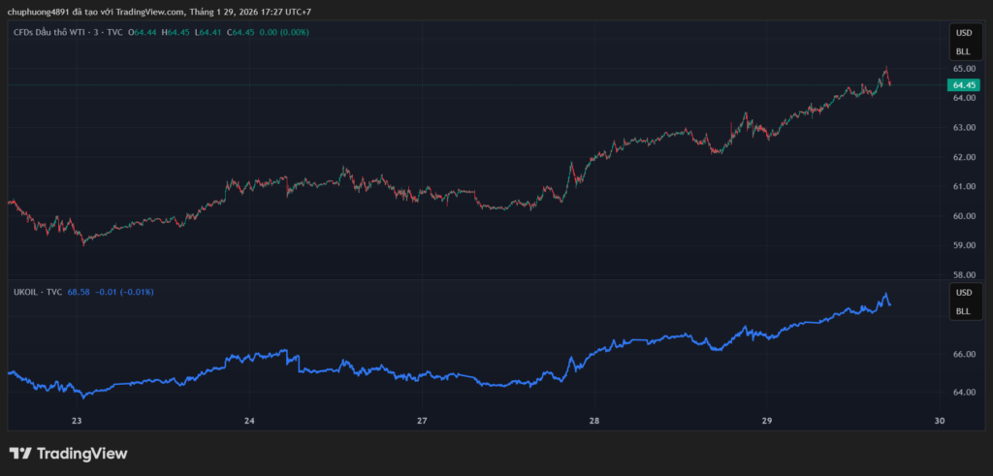The width and height of the screenshot is (993, 476).
Task: Select date 29 on the time axis
Action: click(766, 421)
